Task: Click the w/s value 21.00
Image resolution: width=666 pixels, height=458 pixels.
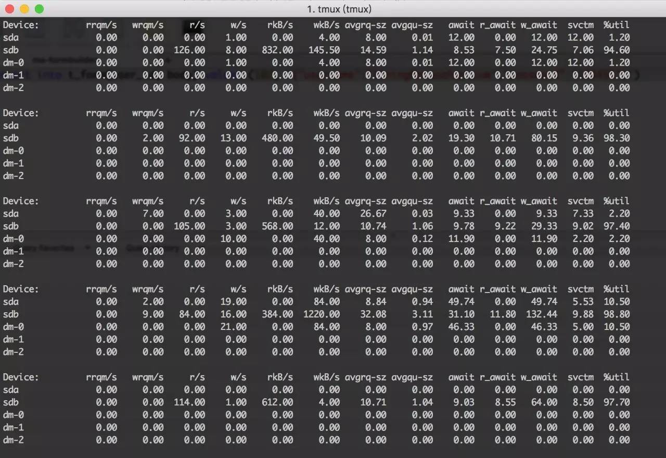Action: 234,326
